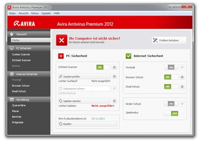The height and width of the screenshot is (141, 200).
Task: Collapse Internet Sicherheit sidebar section
Action: (29, 74)
